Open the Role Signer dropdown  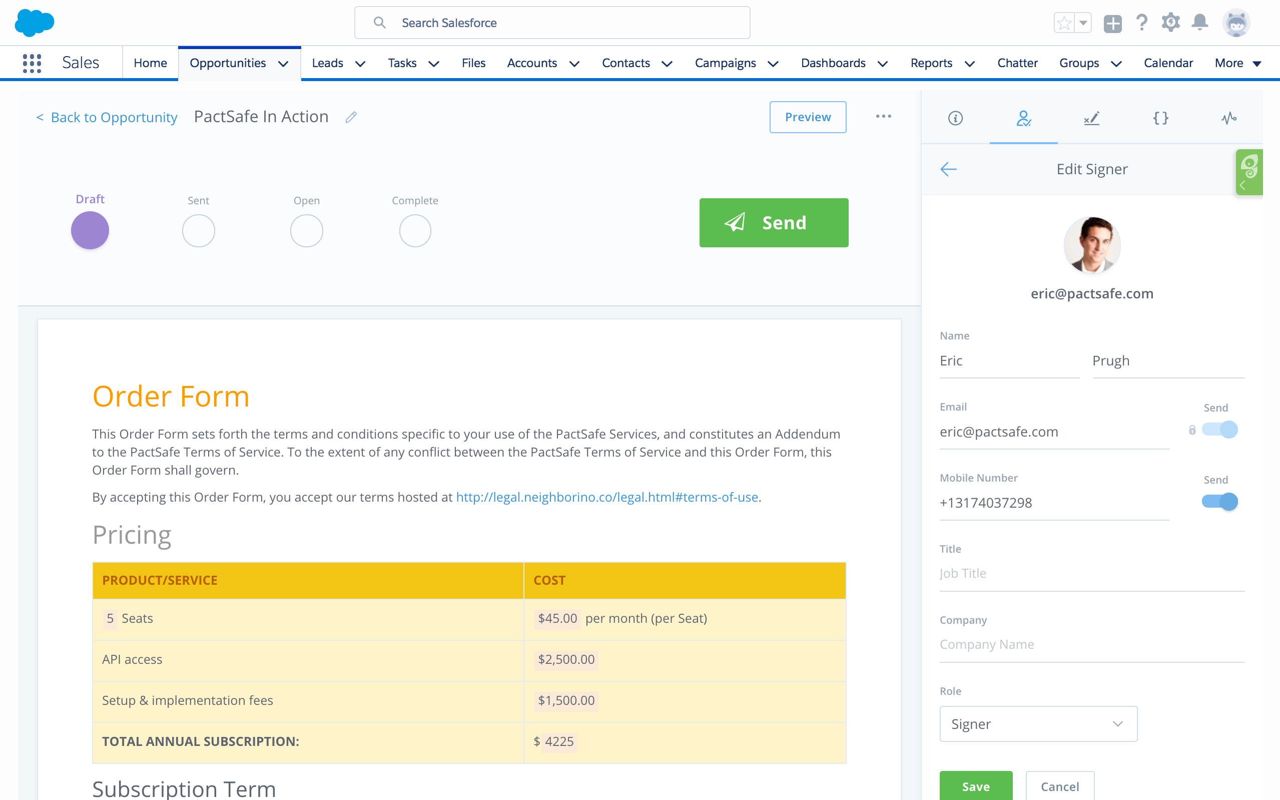[x=1038, y=724]
